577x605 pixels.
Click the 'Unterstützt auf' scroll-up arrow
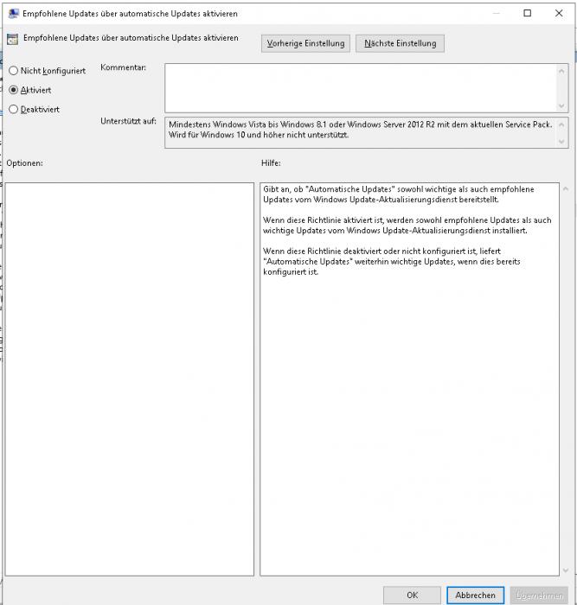point(562,123)
